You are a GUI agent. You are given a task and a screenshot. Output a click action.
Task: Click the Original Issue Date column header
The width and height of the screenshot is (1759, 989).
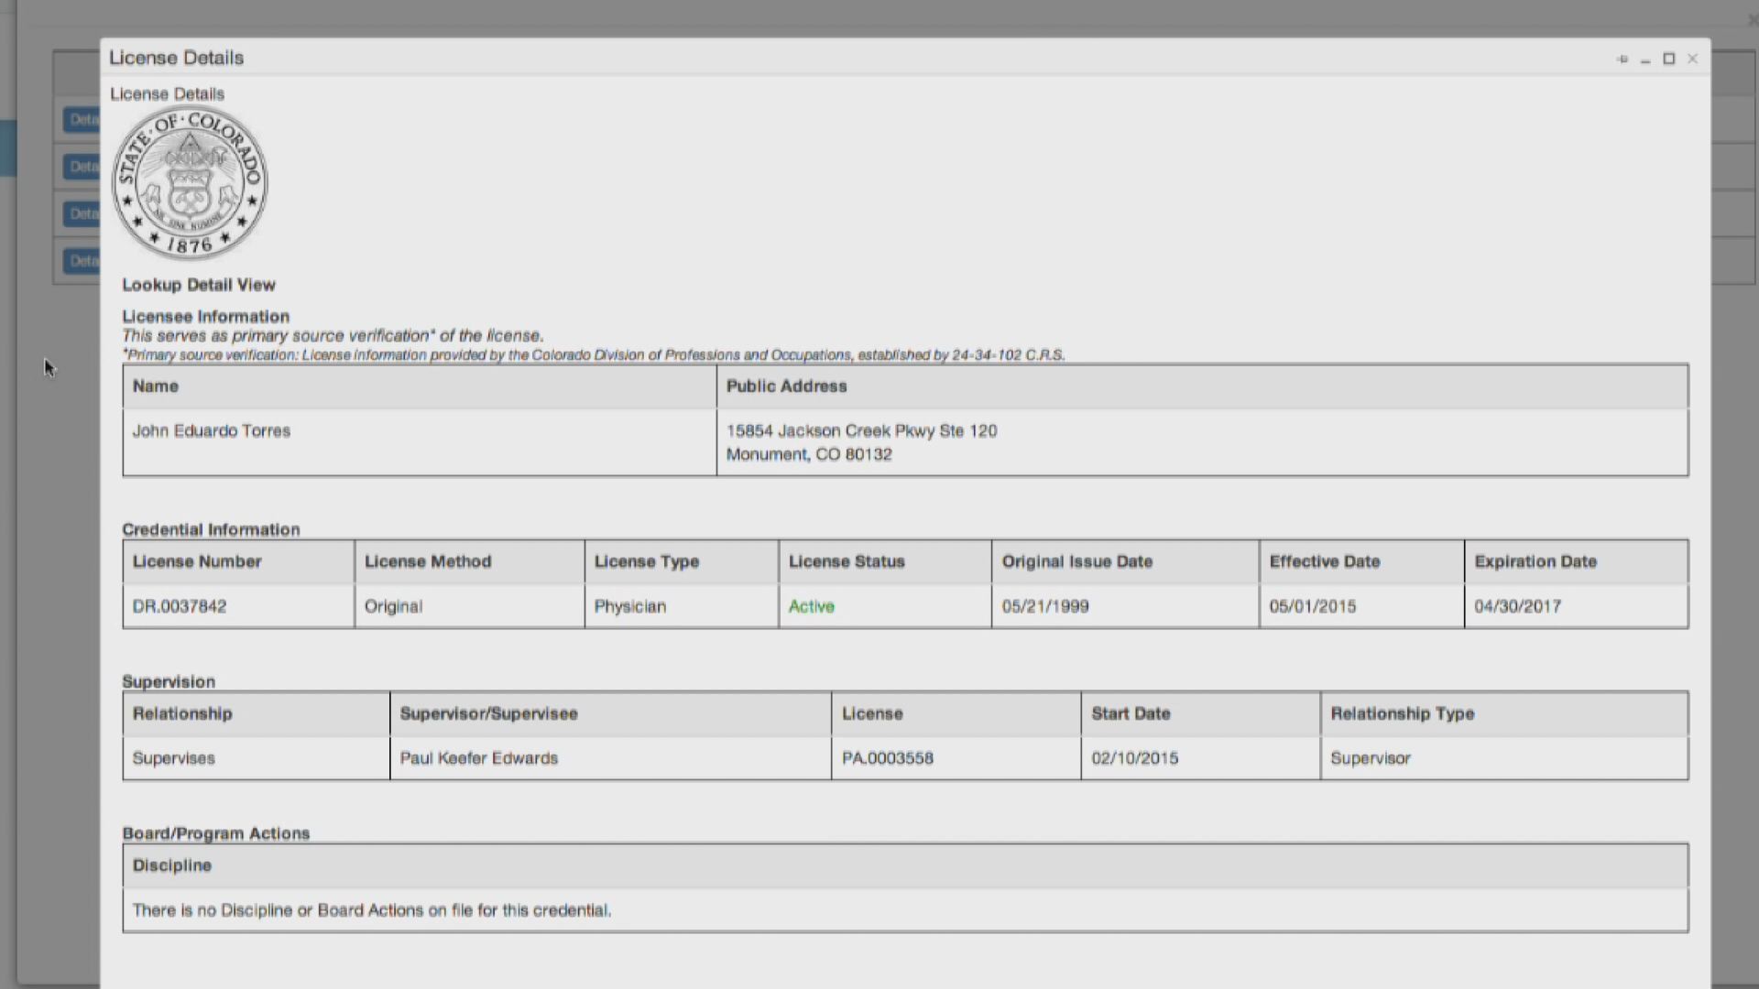click(x=1077, y=561)
